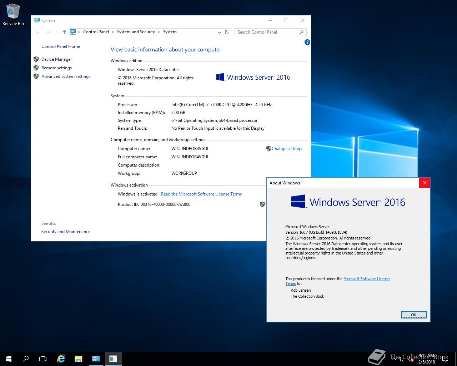Select System and Security breadcrumb
Image resolution: width=457 pixels, height=366 pixels.
click(136, 32)
